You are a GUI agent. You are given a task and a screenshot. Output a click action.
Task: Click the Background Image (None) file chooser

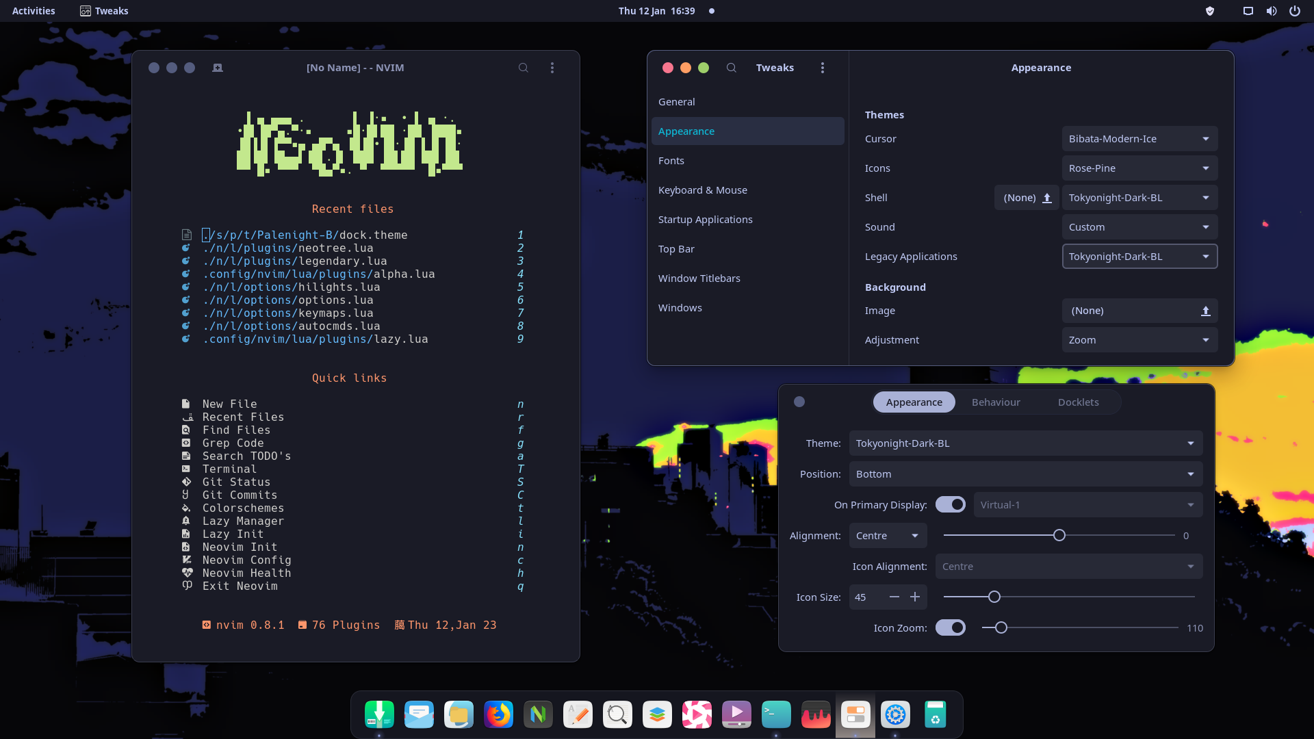1139,311
